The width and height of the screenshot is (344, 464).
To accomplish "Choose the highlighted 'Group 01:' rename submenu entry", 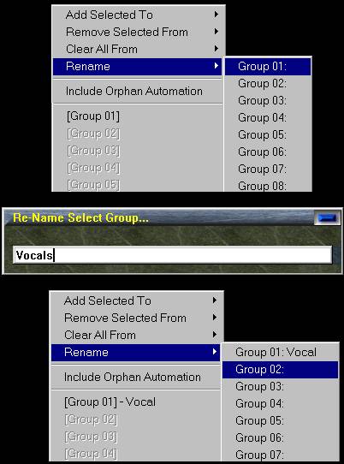I will pos(268,66).
